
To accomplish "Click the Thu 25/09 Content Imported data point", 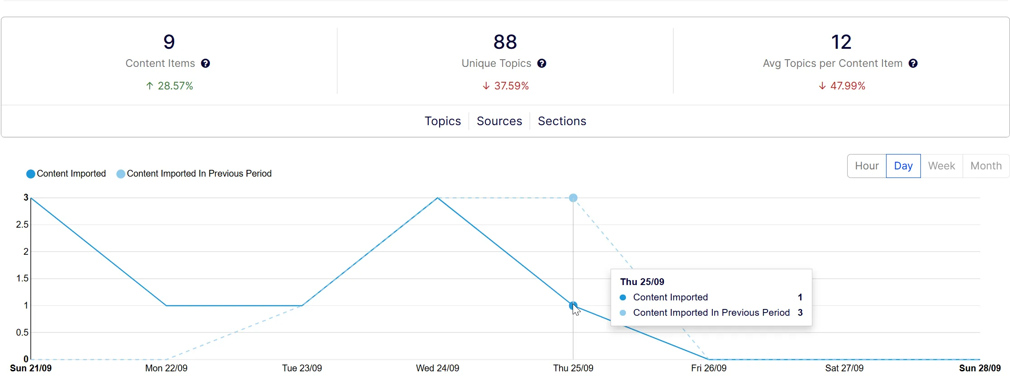I will (573, 306).
